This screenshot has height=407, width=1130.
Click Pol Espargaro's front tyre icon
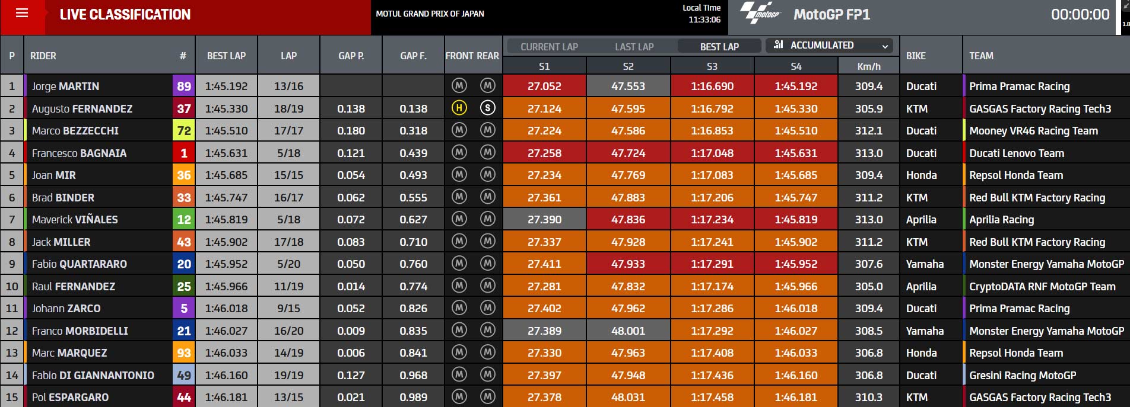459,397
